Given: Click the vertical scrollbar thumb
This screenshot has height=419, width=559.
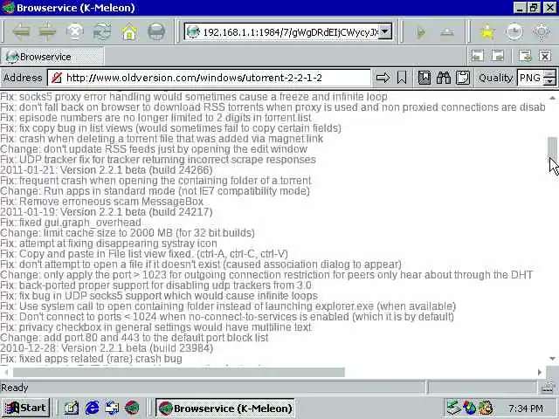Looking at the screenshot, I should point(552,148).
